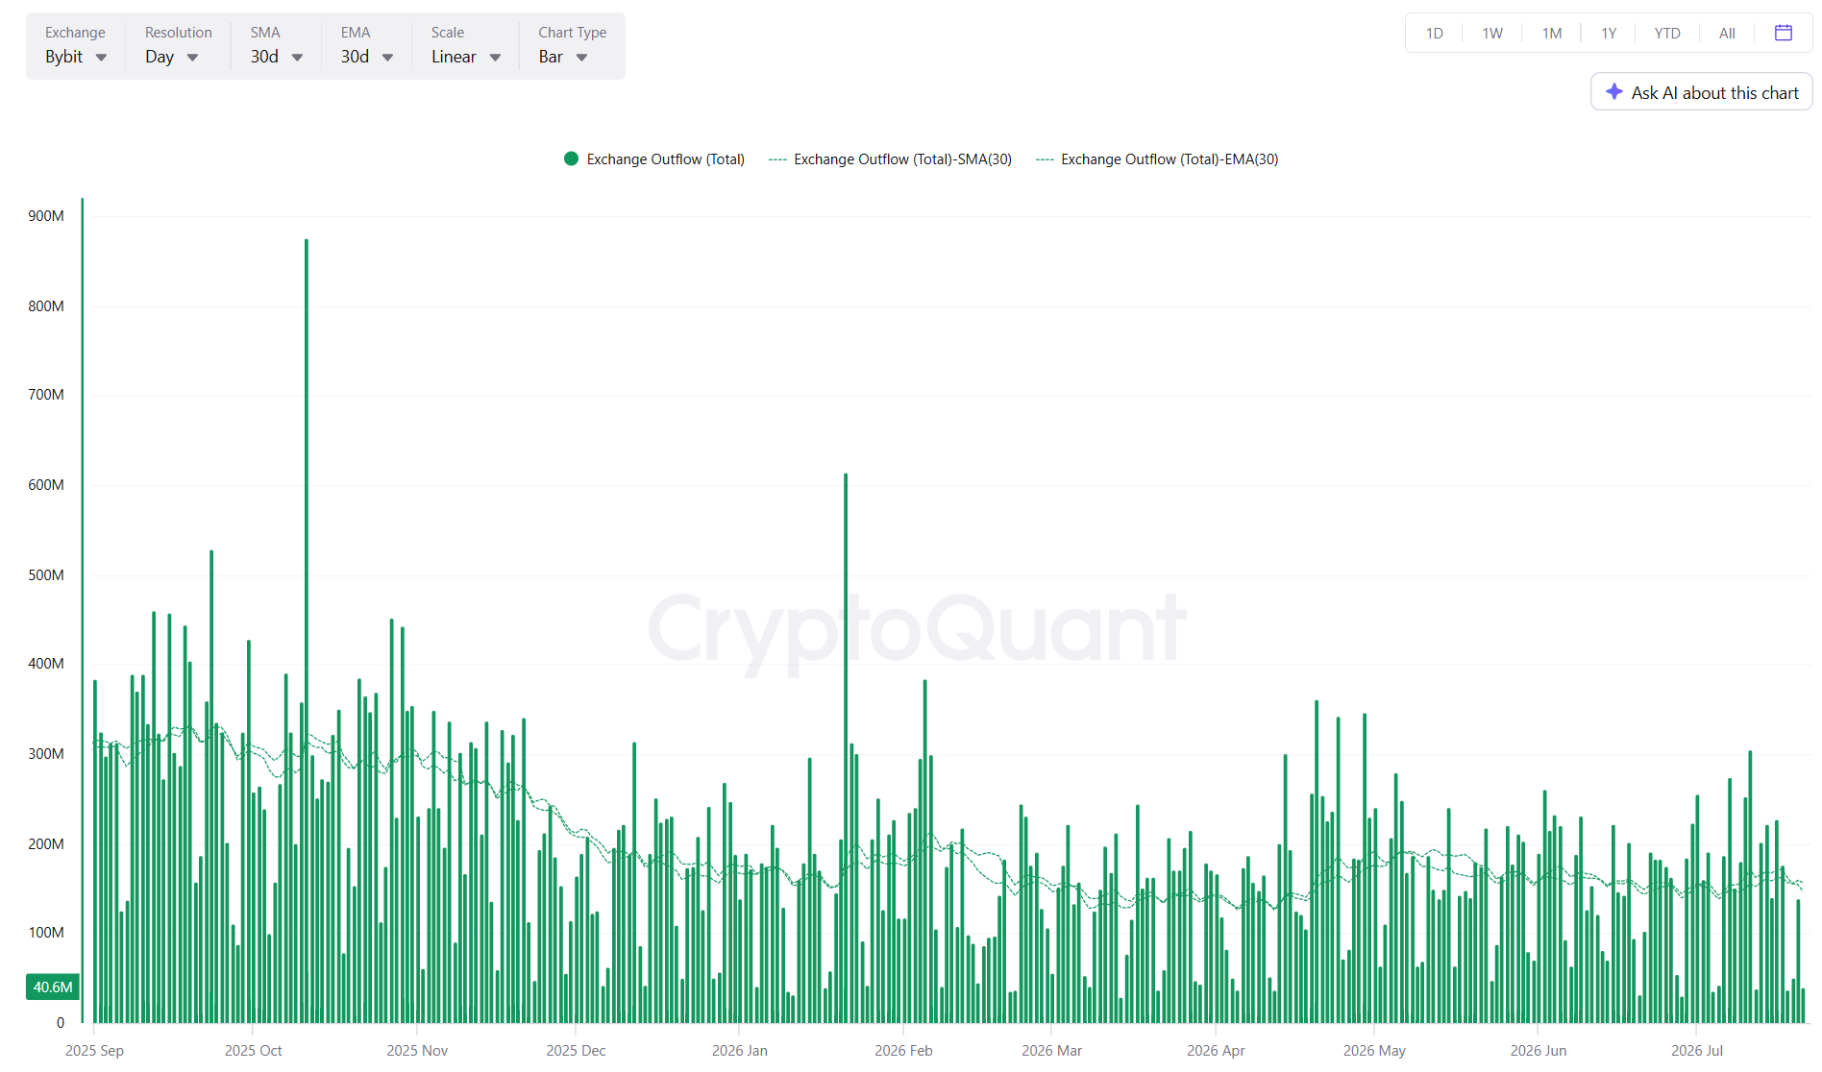
Task: Select the All time range
Action: tap(1727, 34)
